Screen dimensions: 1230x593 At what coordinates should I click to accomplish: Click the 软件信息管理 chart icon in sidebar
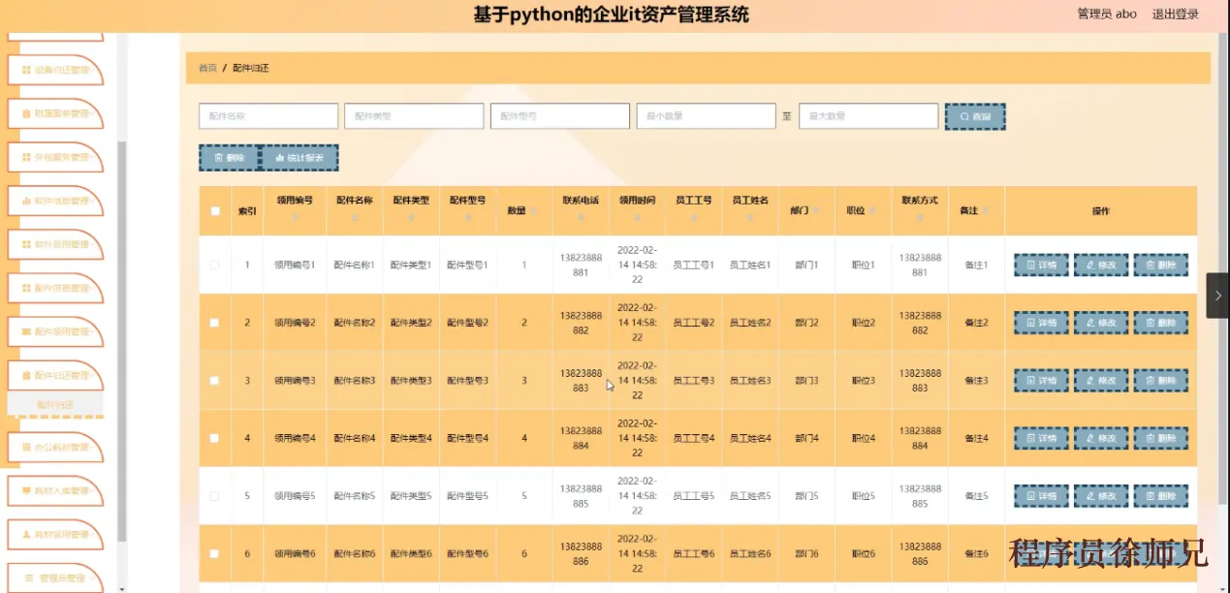[x=26, y=201]
